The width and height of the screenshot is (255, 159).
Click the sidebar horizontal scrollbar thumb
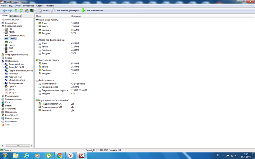point(18,146)
